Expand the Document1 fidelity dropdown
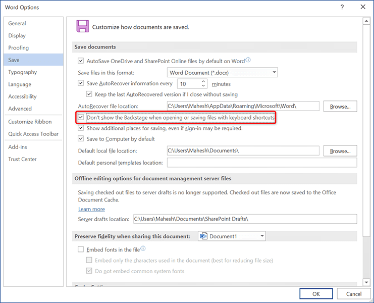 coord(261,236)
